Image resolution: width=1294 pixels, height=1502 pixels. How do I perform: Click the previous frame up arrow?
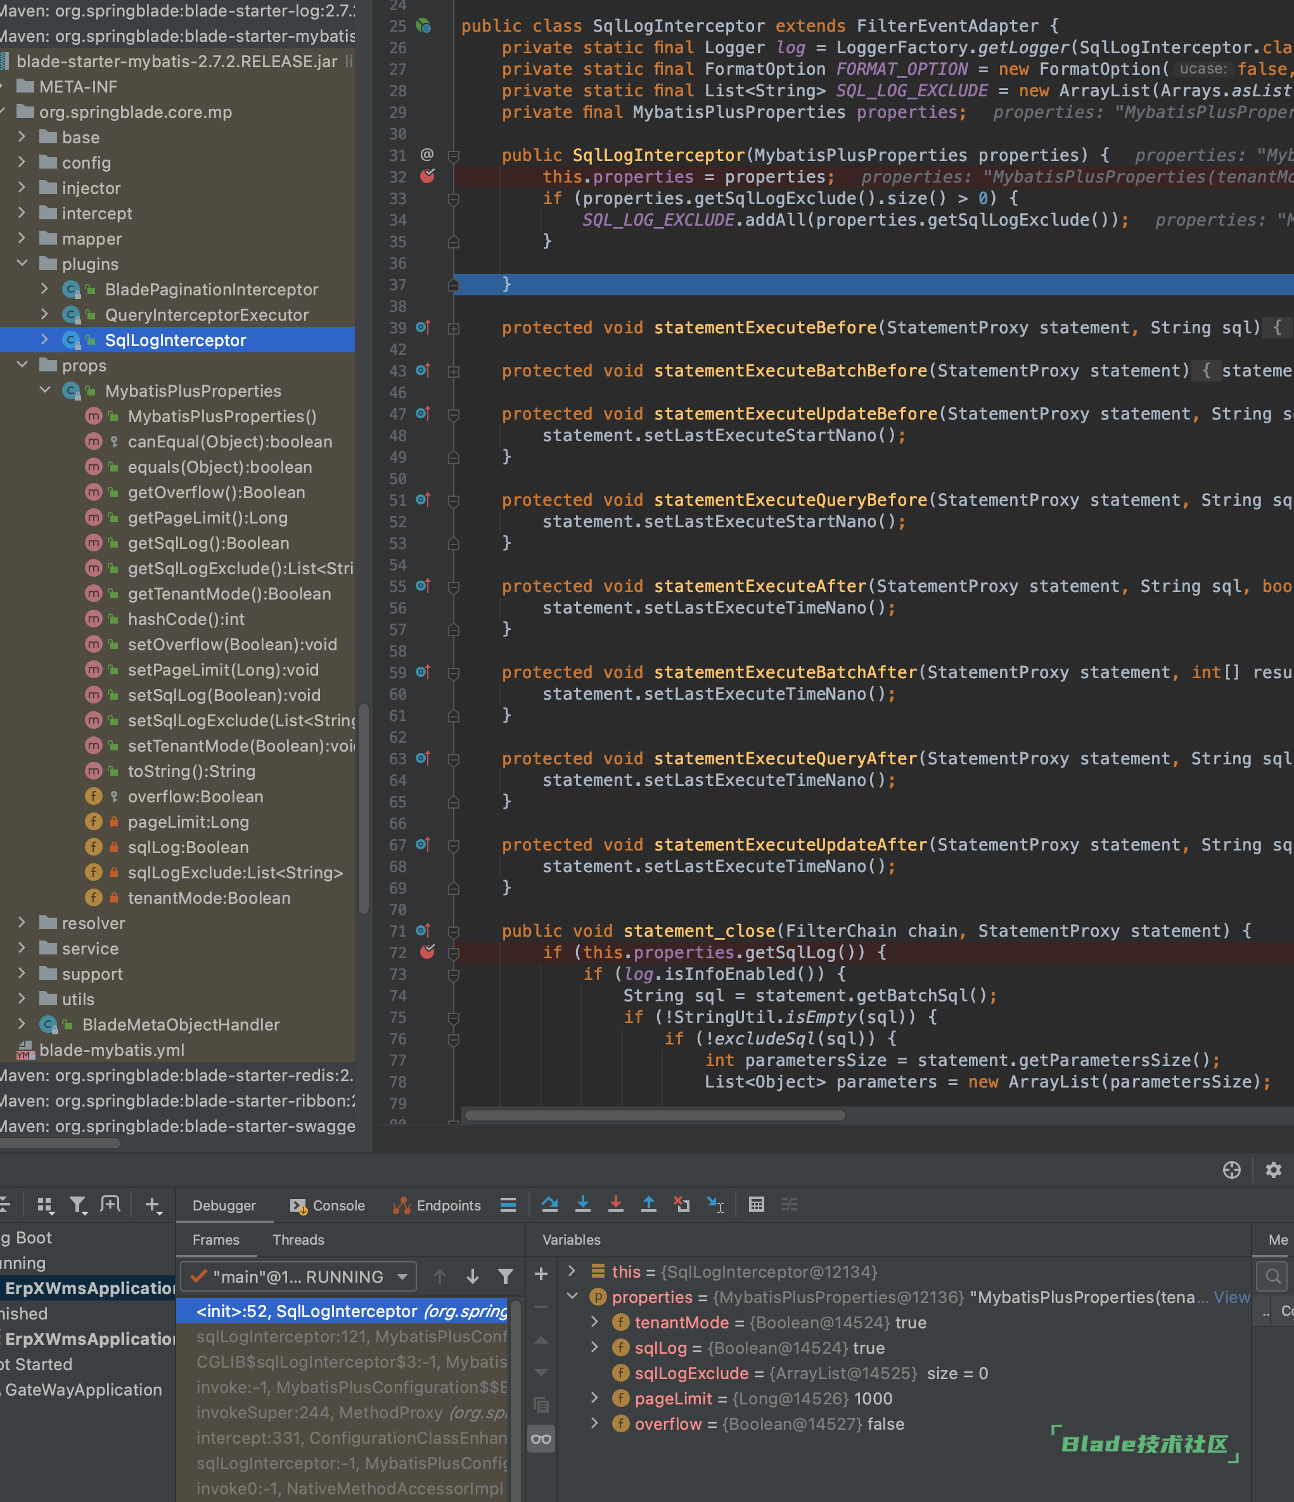pyautogui.click(x=439, y=1276)
